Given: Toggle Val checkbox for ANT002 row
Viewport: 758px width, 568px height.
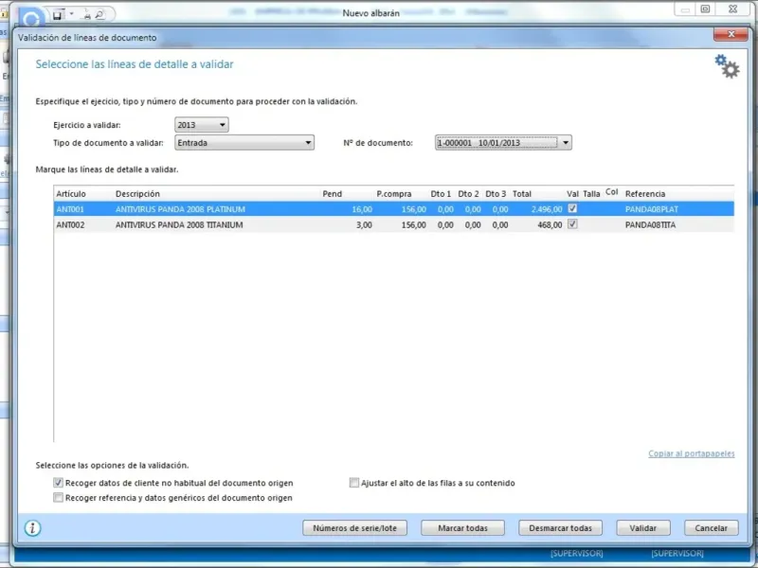Looking at the screenshot, I should point(572,224).
